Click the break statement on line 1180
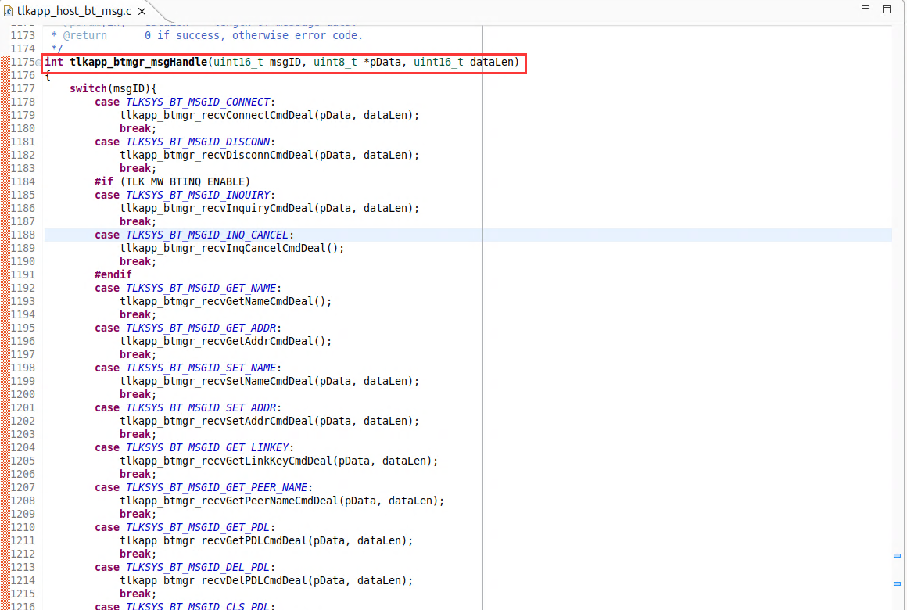The width and height of the screenshot is (907, 610). 138,128
